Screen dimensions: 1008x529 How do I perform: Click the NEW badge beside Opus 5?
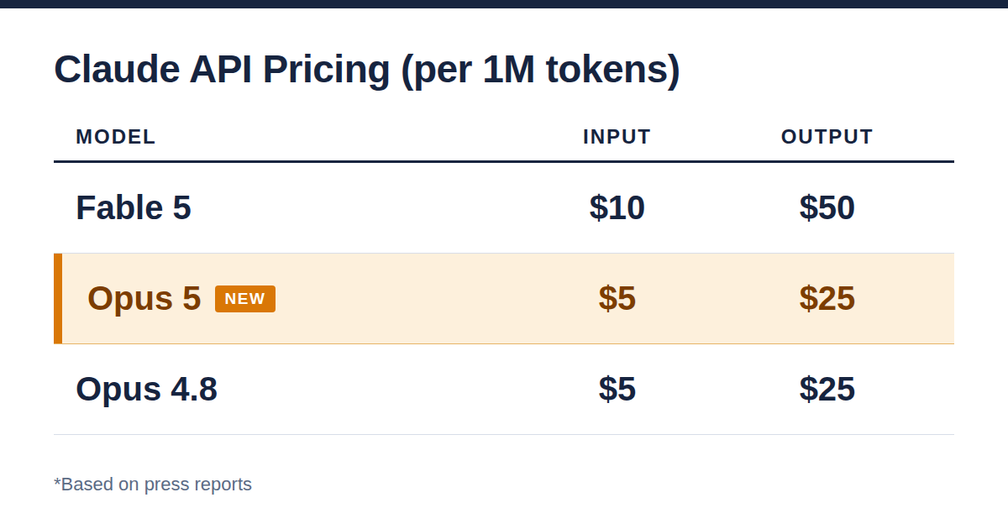point(245,299)
